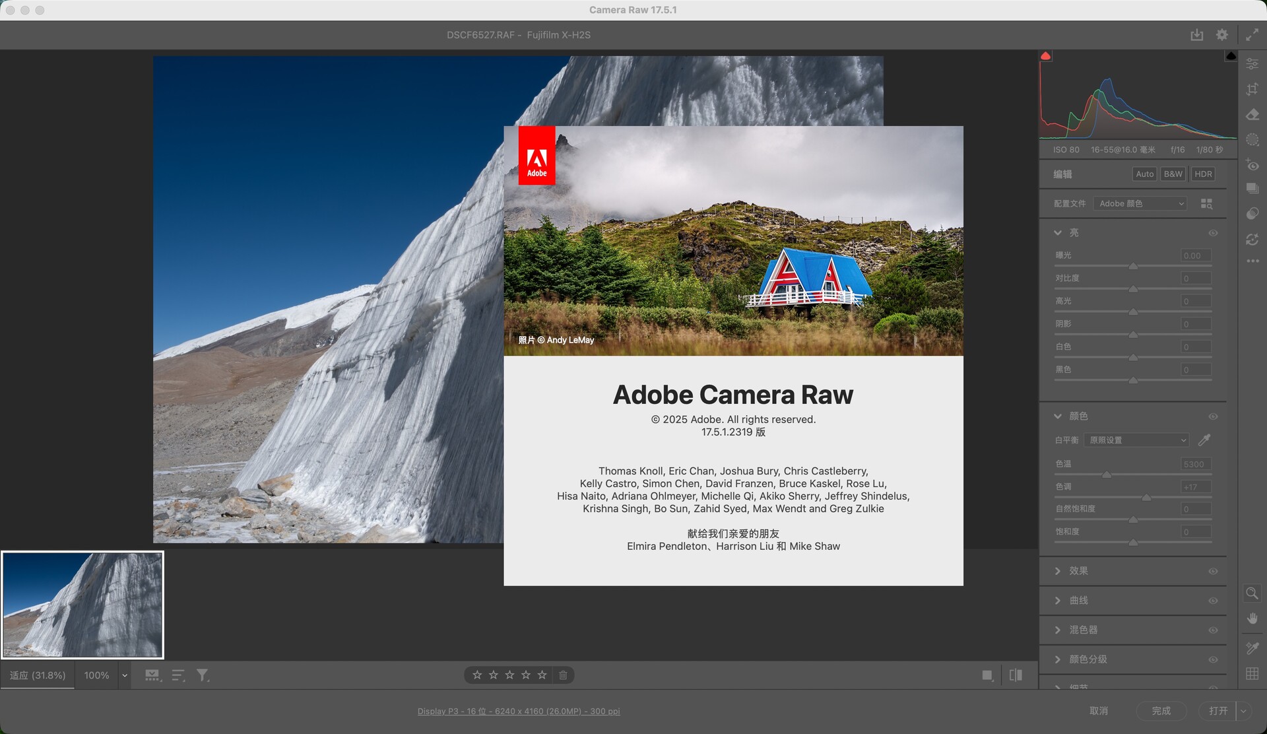This screenshot has height=734, width=1267.
Task: Click the 曝光 exposure slider handle
Action: click(x=1133, y=266)
